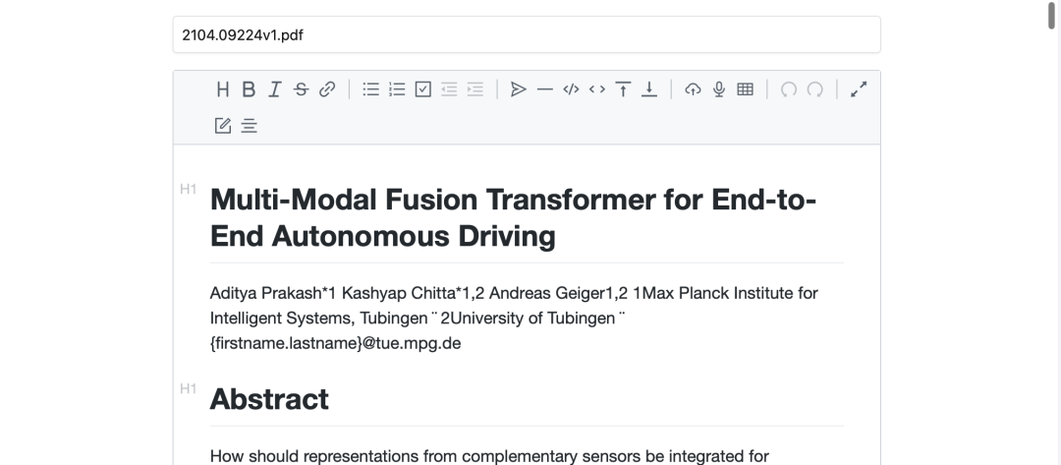Apply strikethrough formatting
The width and height of the screenshot is (1061, 465).
(x=301, y=89)
